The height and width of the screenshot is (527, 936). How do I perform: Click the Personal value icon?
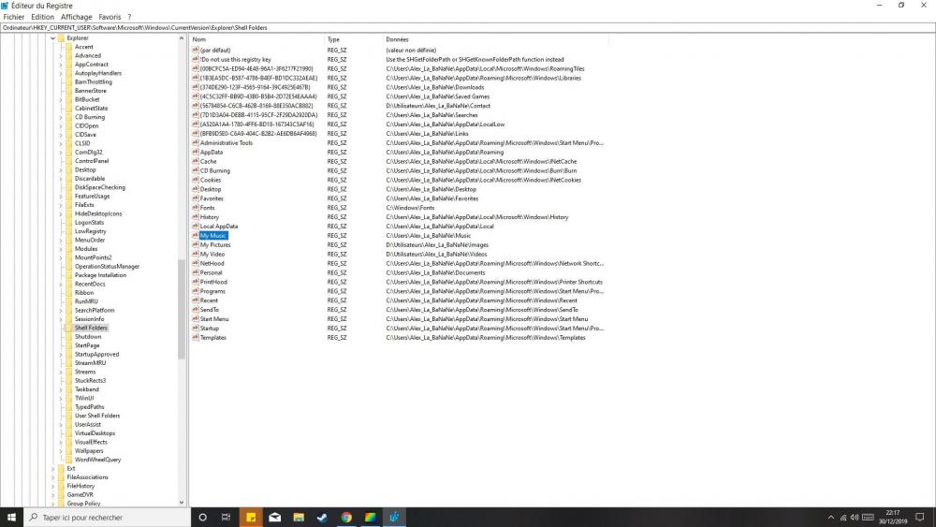click(196, 272)
